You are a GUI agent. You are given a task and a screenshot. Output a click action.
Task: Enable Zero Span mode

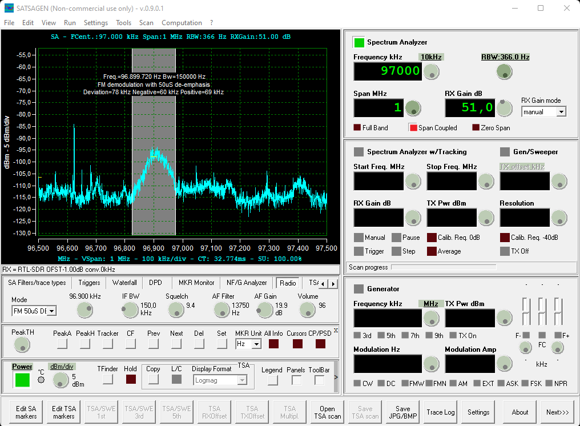pyautogui.click(x=476, y=127)
